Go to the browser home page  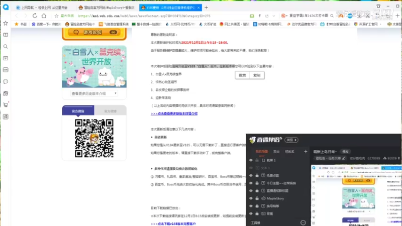pos(44,16)
